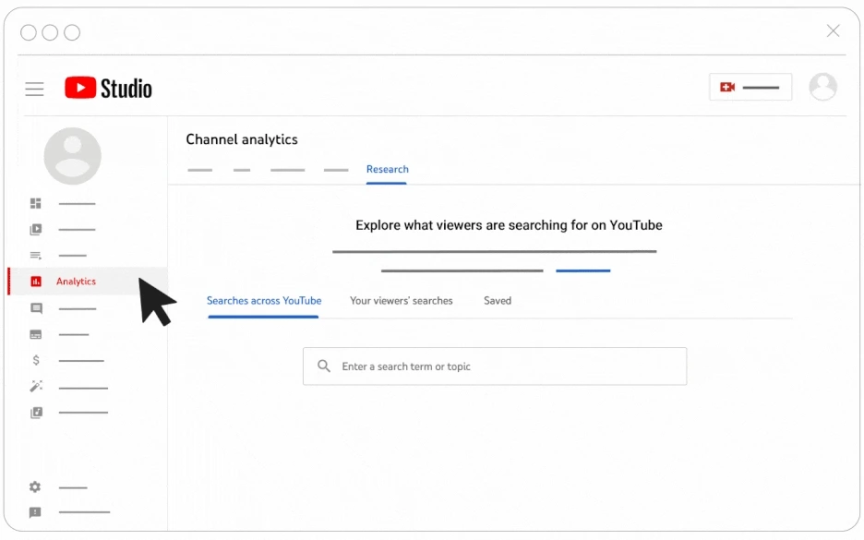864x540 pixels.
Task: Open the hamburger navigation menu
Action: coord(34,89)
